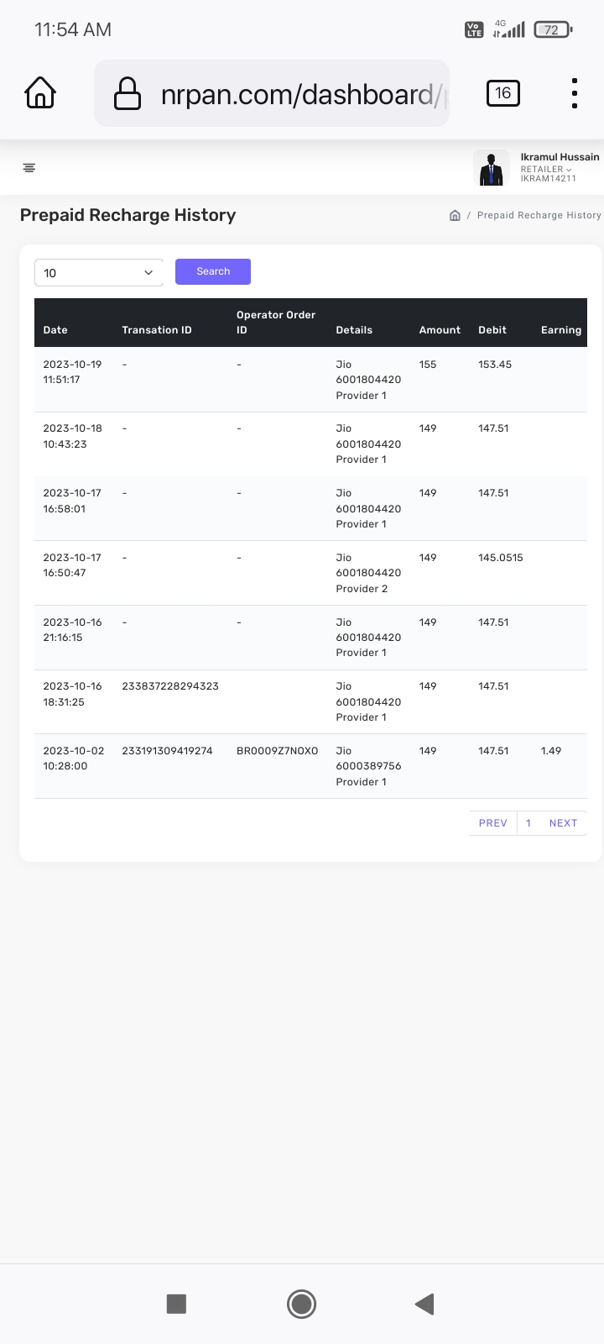This screenshot has height=1344, width=604.
Task: Tap the Android back navigation button
Action: point(424,1304)
